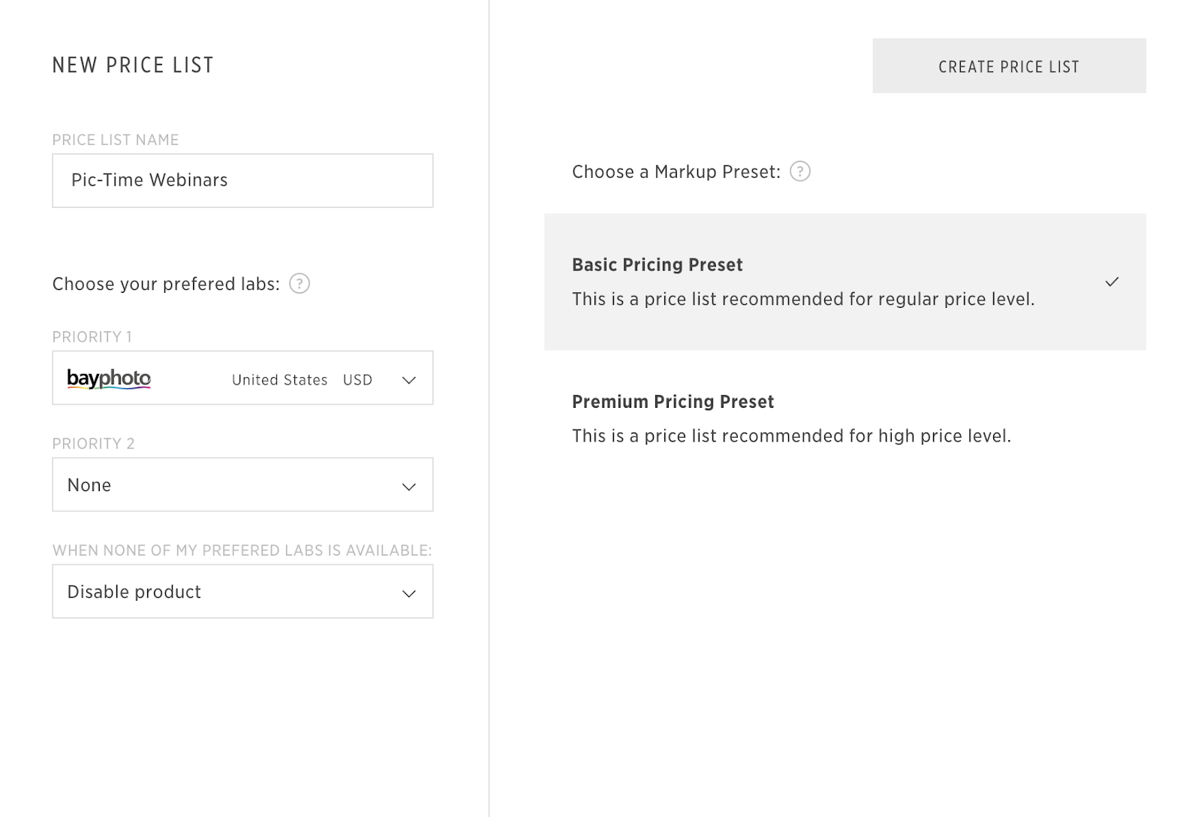Click the help icon beside preferred labs
Screen dimensions: 1201x817
(x=299, y=284)
